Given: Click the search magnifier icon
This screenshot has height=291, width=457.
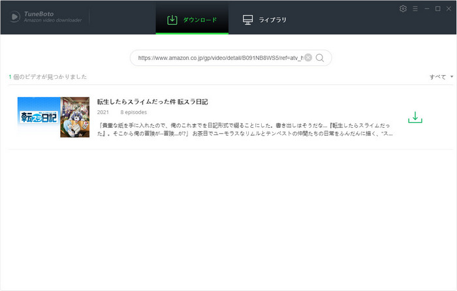Looking at the screenshot, I should tap(320, 58).
